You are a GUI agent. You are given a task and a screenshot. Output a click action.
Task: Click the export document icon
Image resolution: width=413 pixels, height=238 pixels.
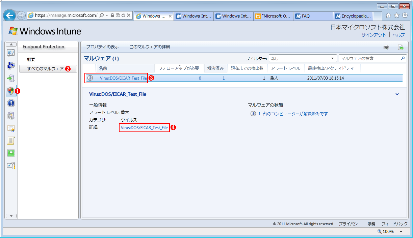(401, 47)
